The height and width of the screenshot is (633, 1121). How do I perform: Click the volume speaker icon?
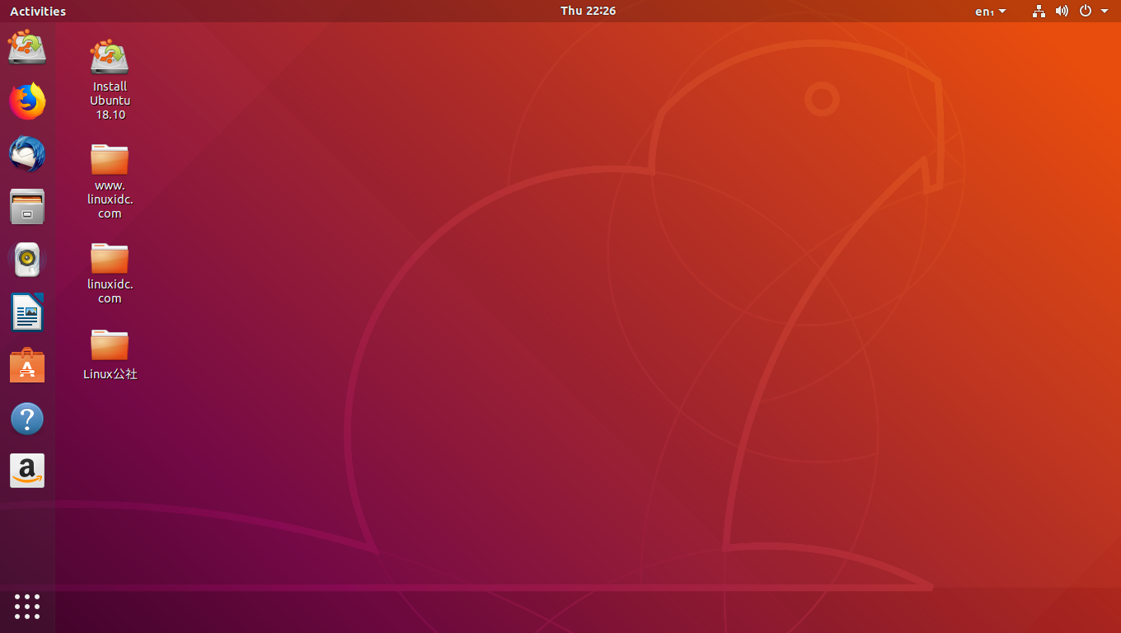coord(1062,11)
